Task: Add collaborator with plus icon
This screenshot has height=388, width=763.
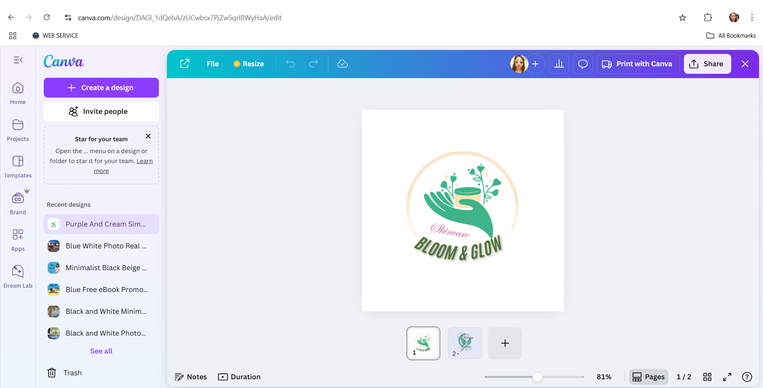Action: tap(535, 64)
